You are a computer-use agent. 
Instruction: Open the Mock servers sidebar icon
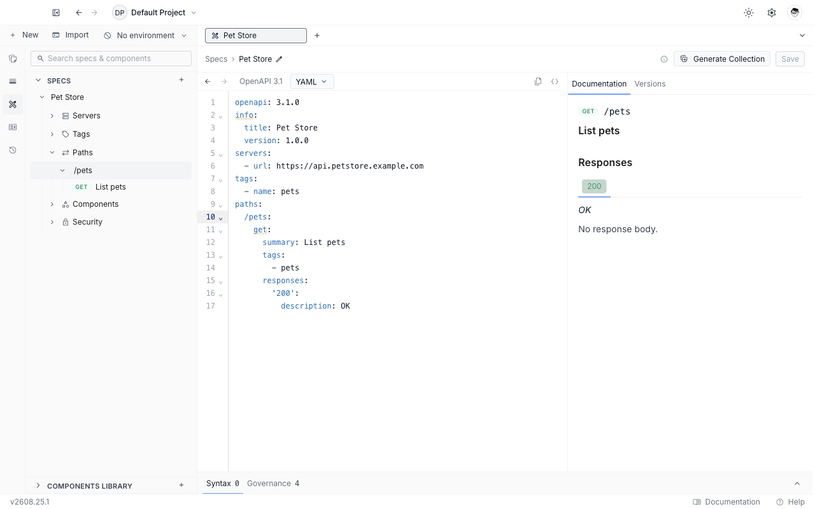(x=13, y=127)
